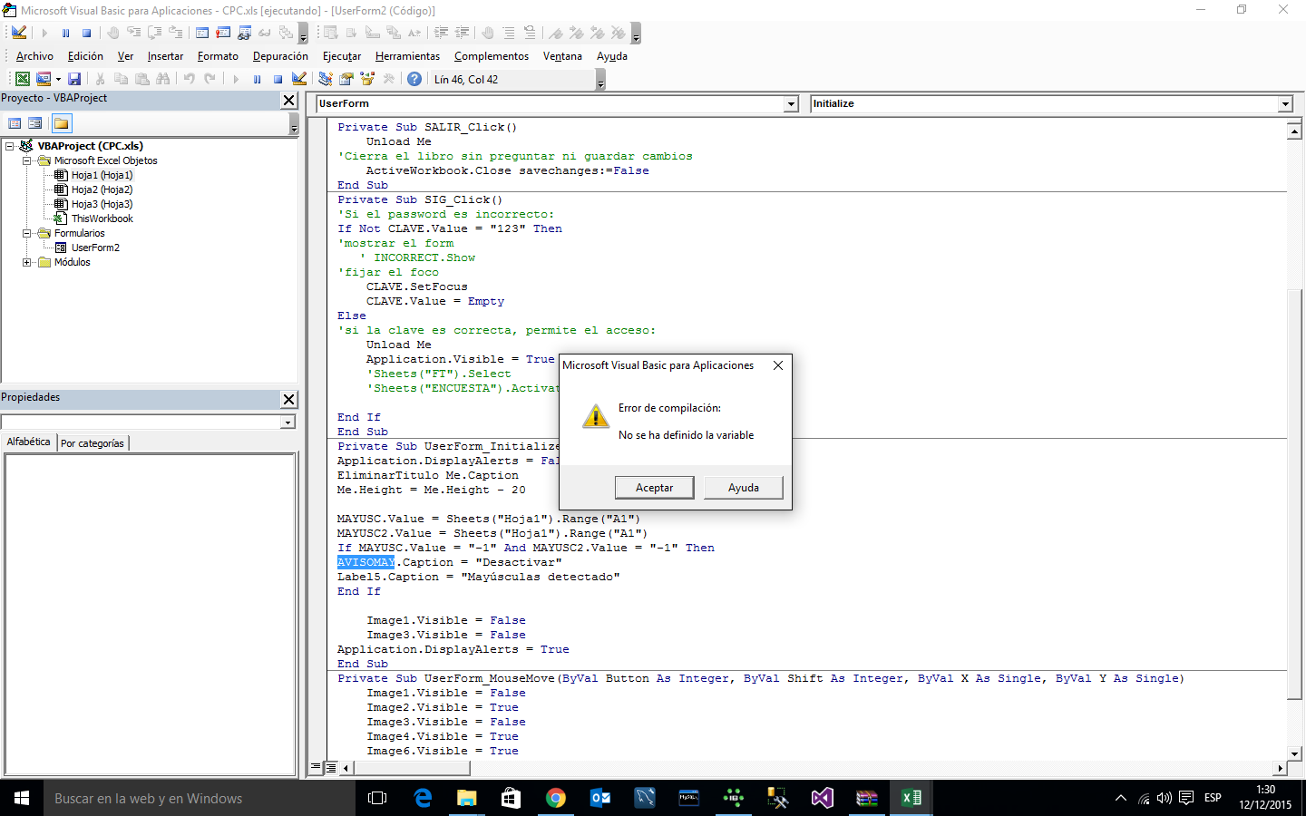Switch to the Alfabética properties tab
Screen dimensions: 1306x816
click(x=28, y=442)
